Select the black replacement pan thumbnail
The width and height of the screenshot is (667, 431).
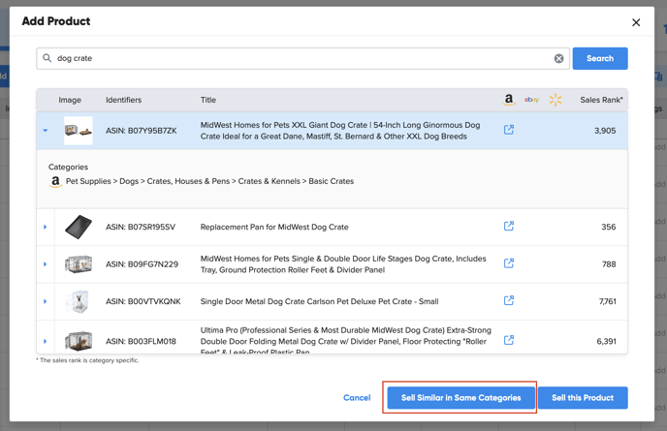coord(79,227)
